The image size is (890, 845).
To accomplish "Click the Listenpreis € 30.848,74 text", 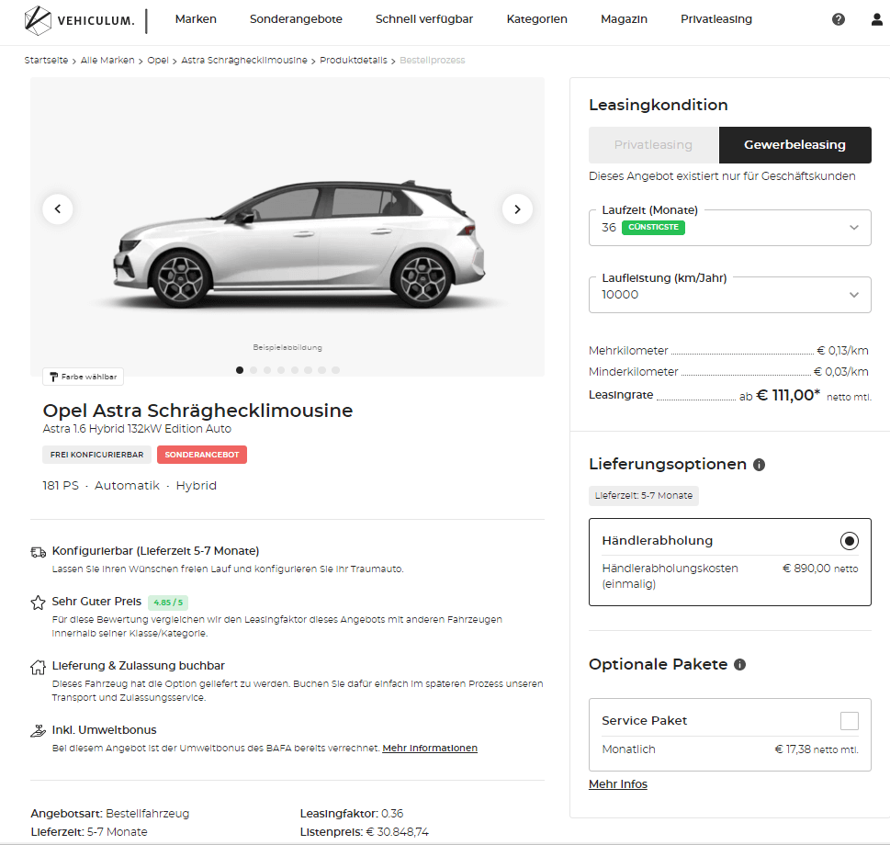I will [365, 832].
